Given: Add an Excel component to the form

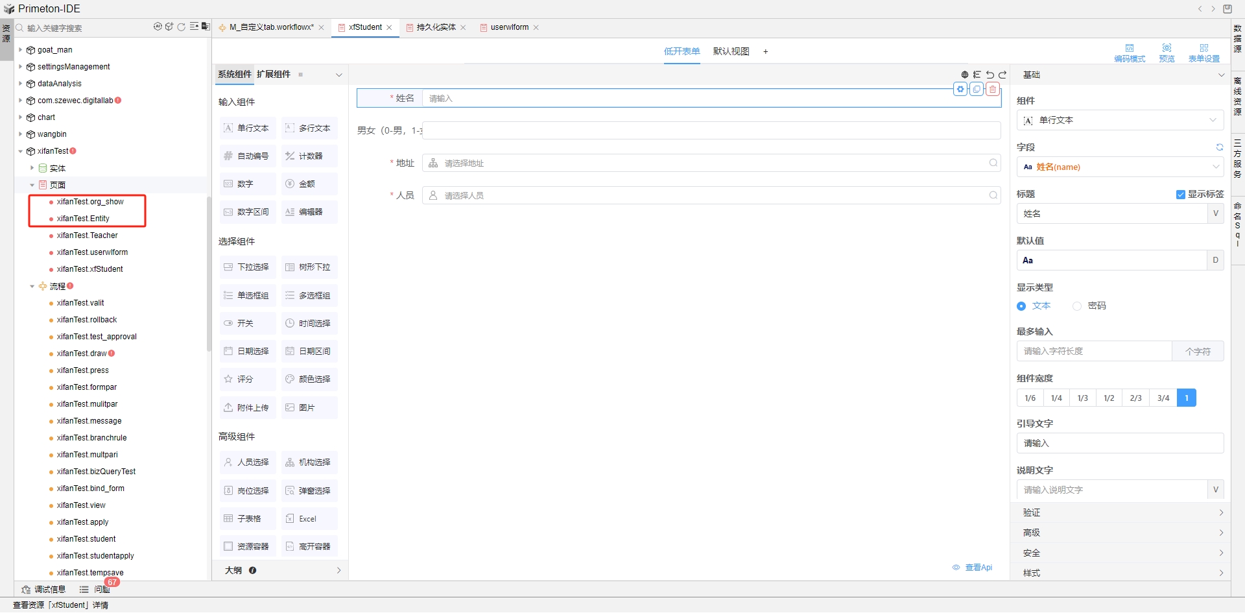Looking at the screenshot, I should [x=309, y=518].
